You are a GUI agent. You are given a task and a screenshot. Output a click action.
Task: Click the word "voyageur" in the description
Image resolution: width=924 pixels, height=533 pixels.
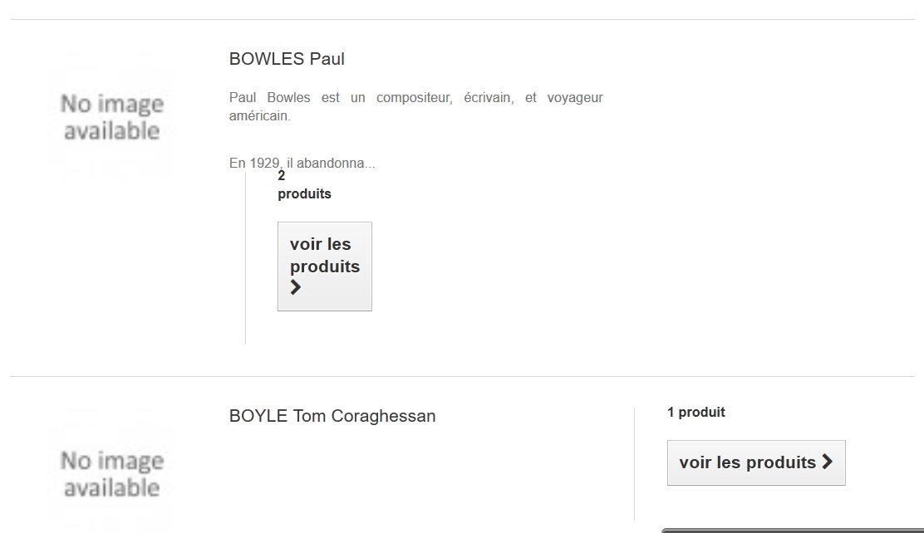(569, 98)
